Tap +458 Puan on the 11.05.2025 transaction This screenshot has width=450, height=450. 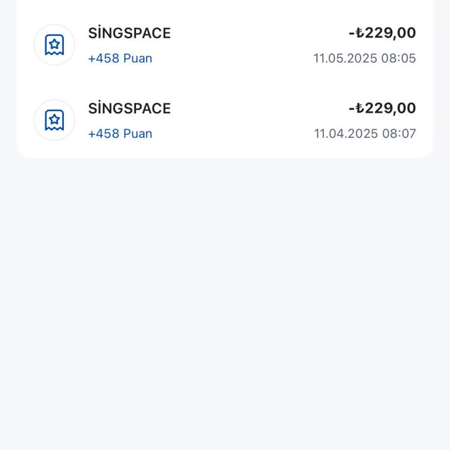120,59
